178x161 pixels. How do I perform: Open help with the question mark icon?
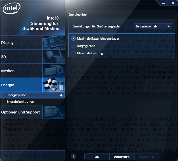tap(74, 157)
